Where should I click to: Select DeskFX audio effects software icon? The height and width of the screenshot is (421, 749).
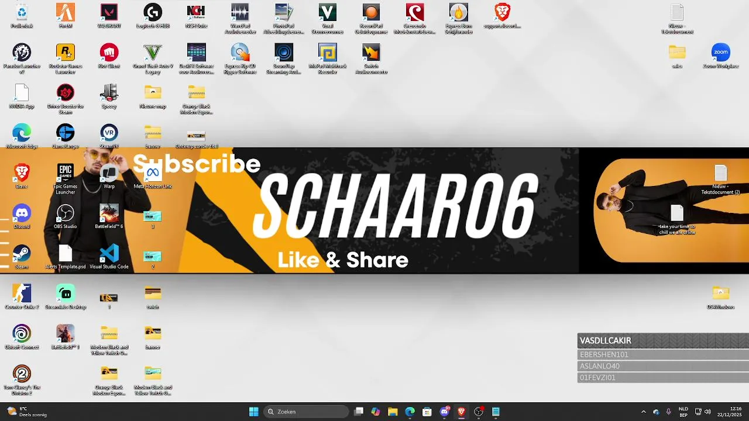pos(196,58)
